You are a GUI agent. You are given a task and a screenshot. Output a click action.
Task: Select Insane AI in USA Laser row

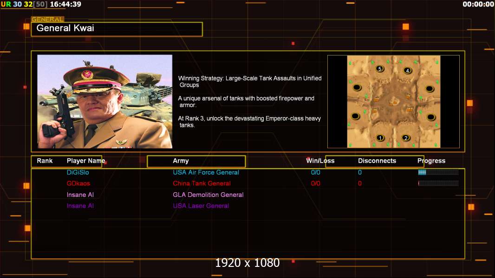click(x=80, y=206)
